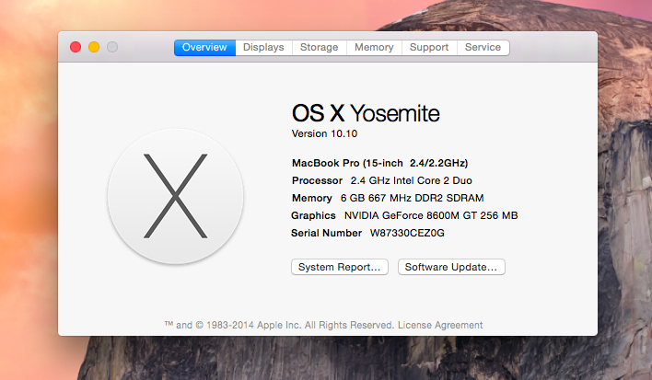Click the Software Update... button
The height and width of the screenshot is (380, 652).
tap(451, 267)
